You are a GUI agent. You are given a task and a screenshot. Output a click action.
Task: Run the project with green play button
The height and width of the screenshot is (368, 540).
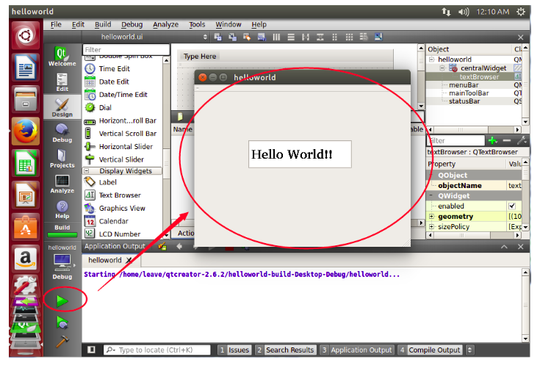tap(62, 301)
